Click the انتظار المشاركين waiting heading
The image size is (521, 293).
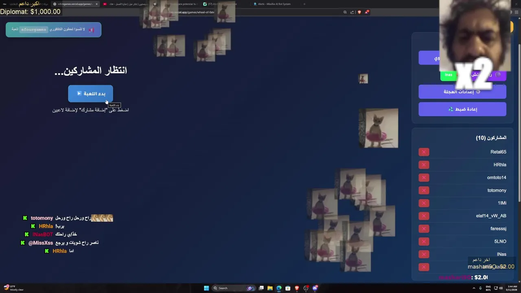click(x=91, y=70)
